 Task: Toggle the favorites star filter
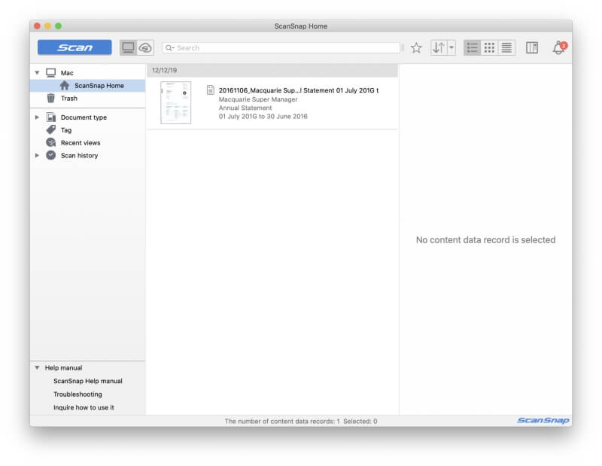pyautogui.click(x=416, y=47)
